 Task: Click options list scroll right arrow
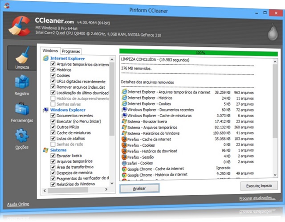coord(106,189)
